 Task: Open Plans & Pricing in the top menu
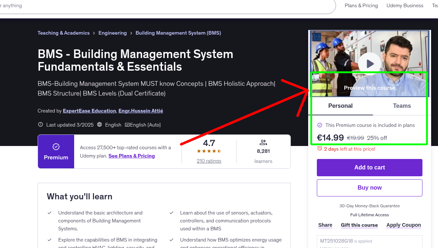tap(361, 5)
